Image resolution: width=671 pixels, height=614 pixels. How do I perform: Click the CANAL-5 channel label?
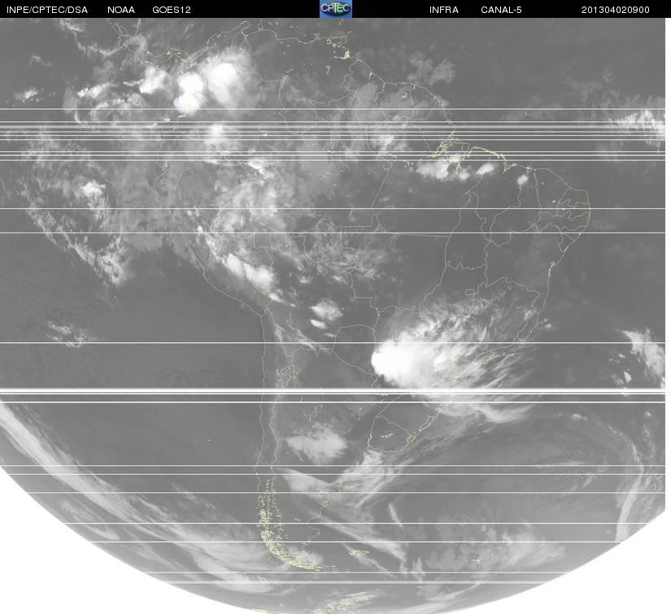(501, 10)
